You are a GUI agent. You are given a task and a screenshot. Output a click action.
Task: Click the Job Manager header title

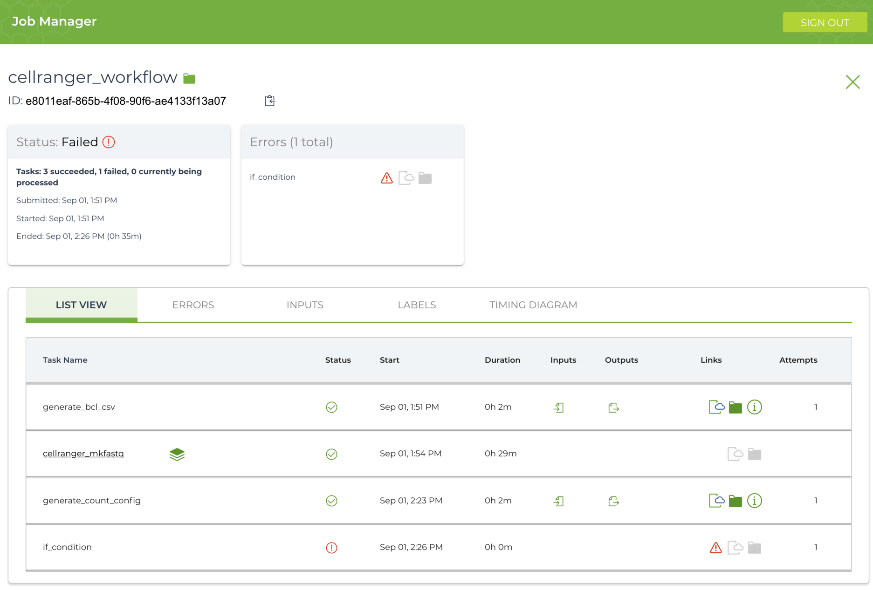(x=54, y=21)
